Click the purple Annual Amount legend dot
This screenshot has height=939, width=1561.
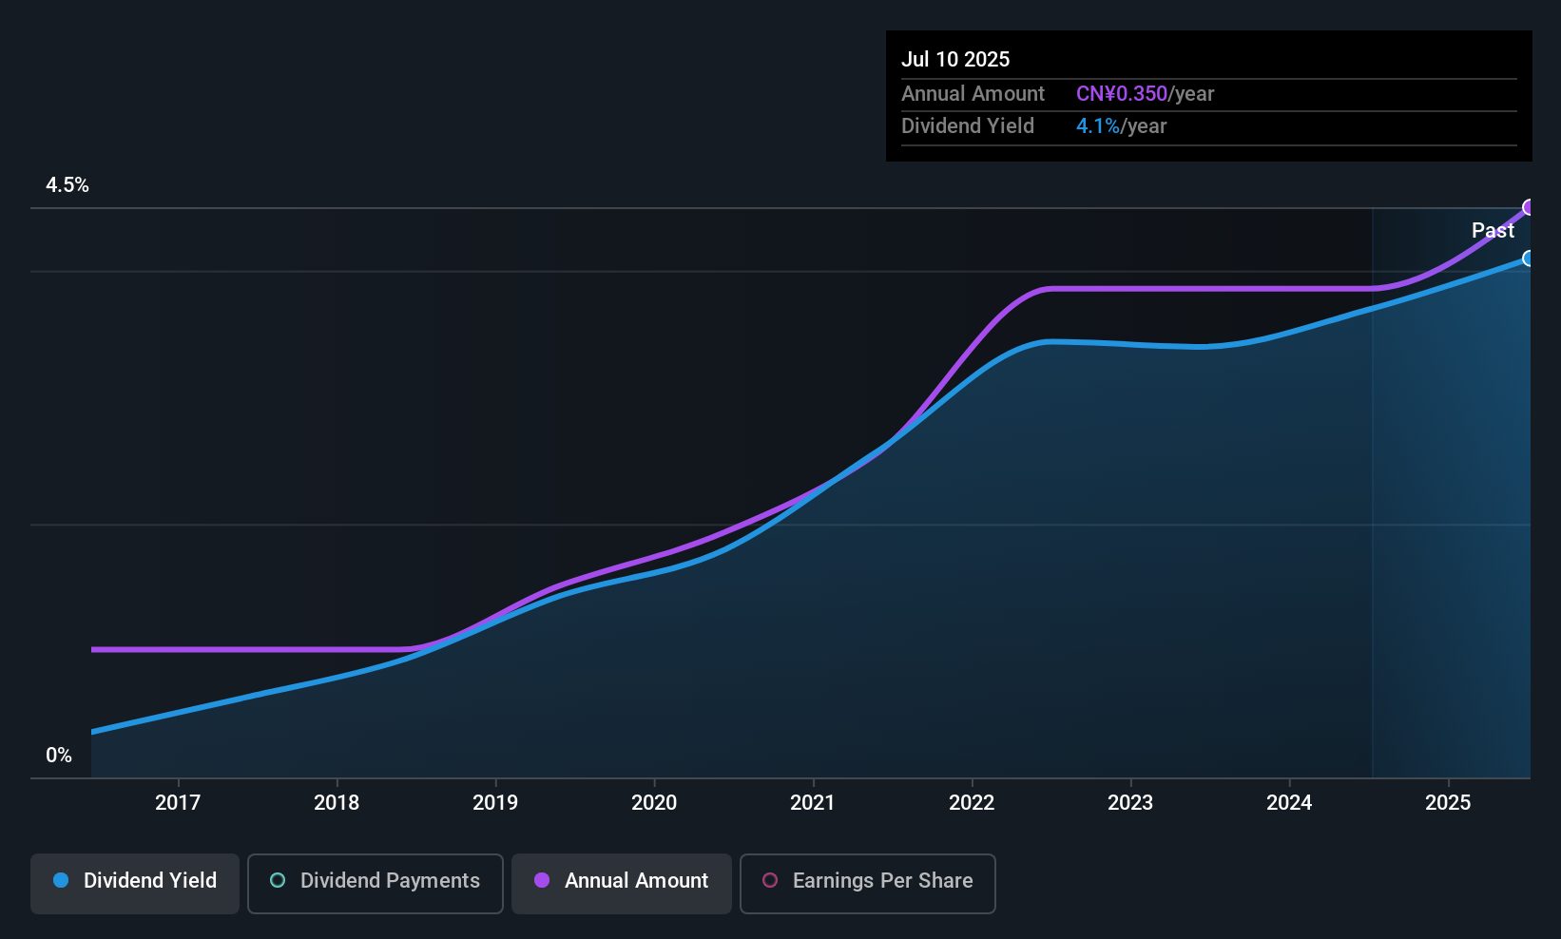coord(542,881)
